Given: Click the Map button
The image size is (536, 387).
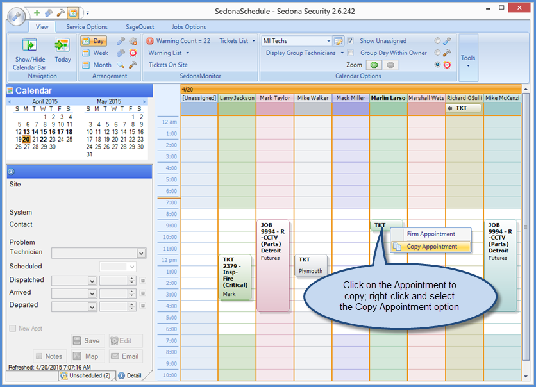Looking at the screenshot, I should coord(87,357).
